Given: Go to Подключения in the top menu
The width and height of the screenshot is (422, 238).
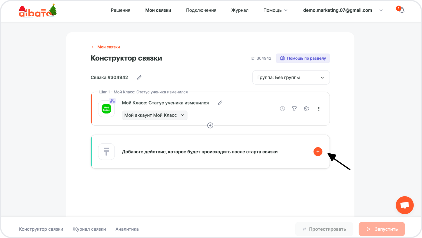Looking at the screenshot, I should 201,10.
